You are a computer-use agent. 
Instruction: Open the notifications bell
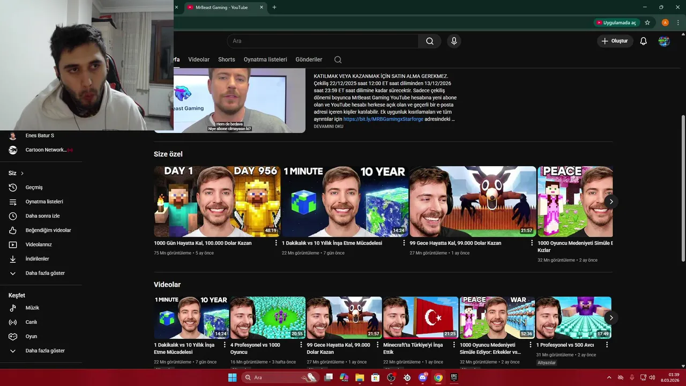point(644,41)
